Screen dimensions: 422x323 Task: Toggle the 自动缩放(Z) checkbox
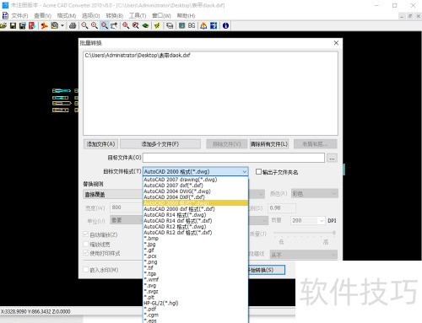tap(86, 234)
